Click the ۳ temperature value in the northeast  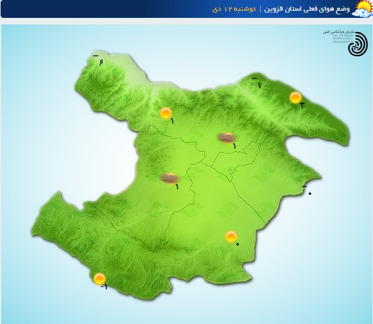[302, 106]
